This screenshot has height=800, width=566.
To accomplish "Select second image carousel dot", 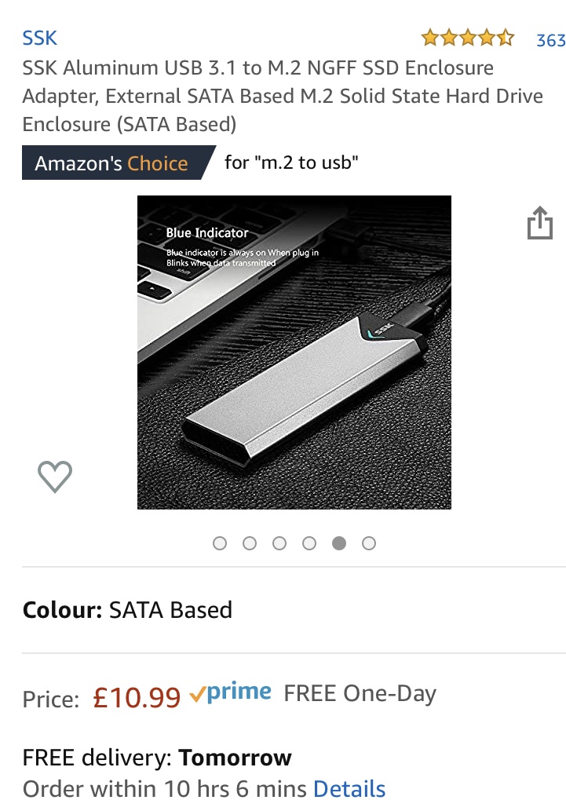I will tap(250, 543).
